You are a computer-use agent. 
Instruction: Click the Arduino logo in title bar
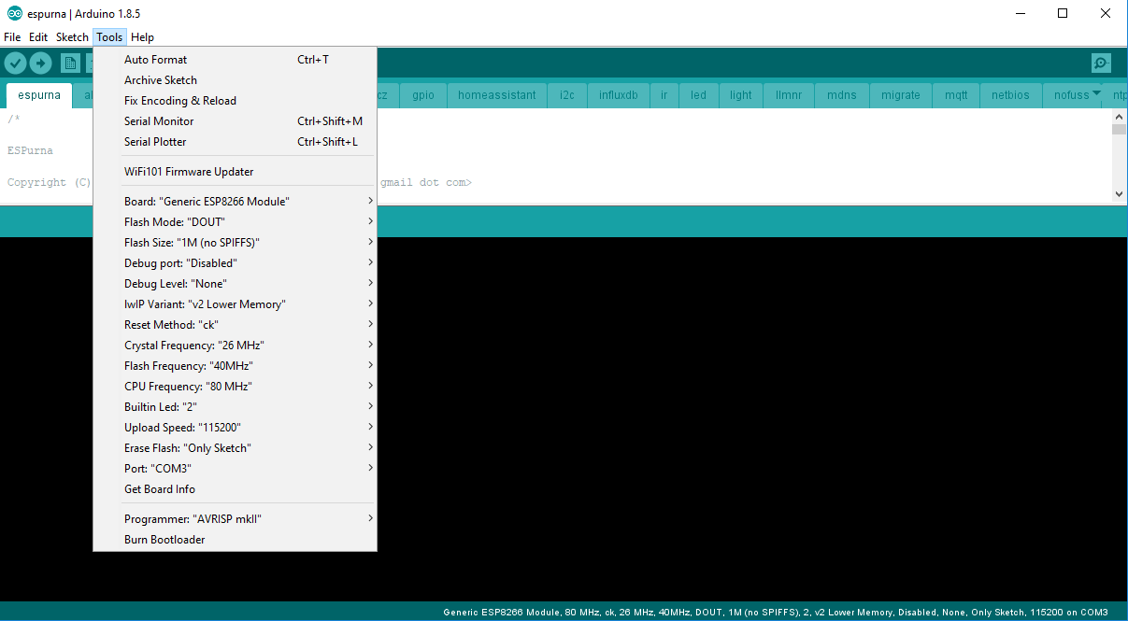point(14,13)
